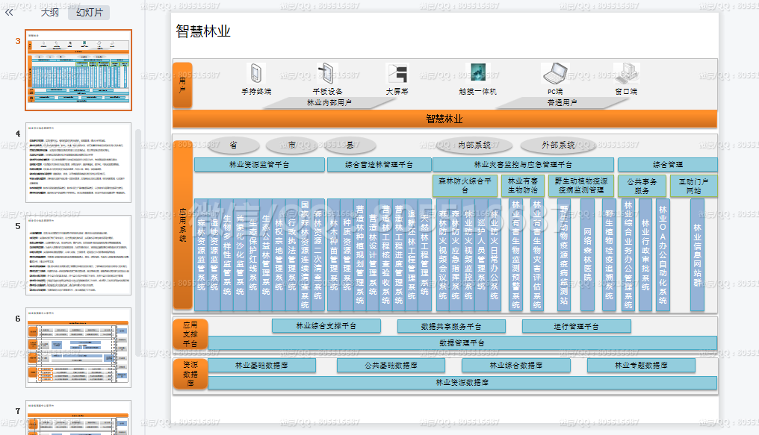Select the 林业信息网站群 vertical bar
The image size is (759, 435).
coord(697,254)
